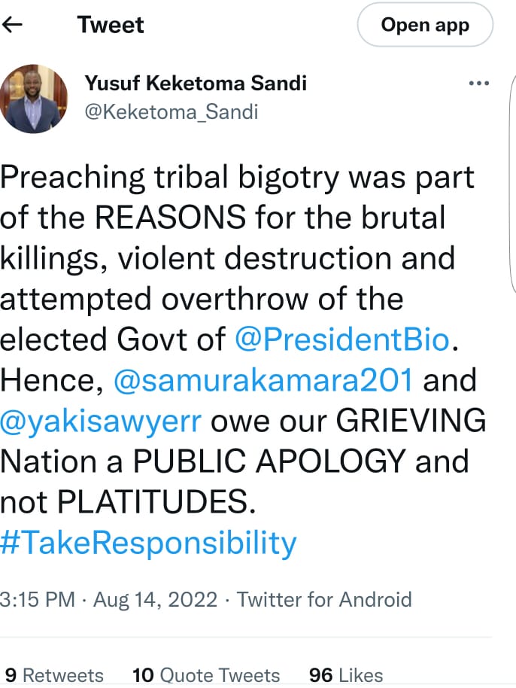Open the three-dot more options menu
This screenshot has width=516, height=688.
[x=478, y=84]
